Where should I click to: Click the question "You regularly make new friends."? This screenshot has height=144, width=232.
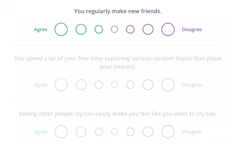coord(118,11)
